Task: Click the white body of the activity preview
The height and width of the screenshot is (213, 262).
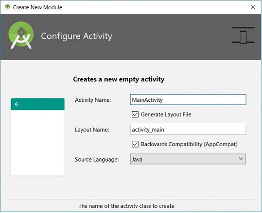Action: pos(37,143)
